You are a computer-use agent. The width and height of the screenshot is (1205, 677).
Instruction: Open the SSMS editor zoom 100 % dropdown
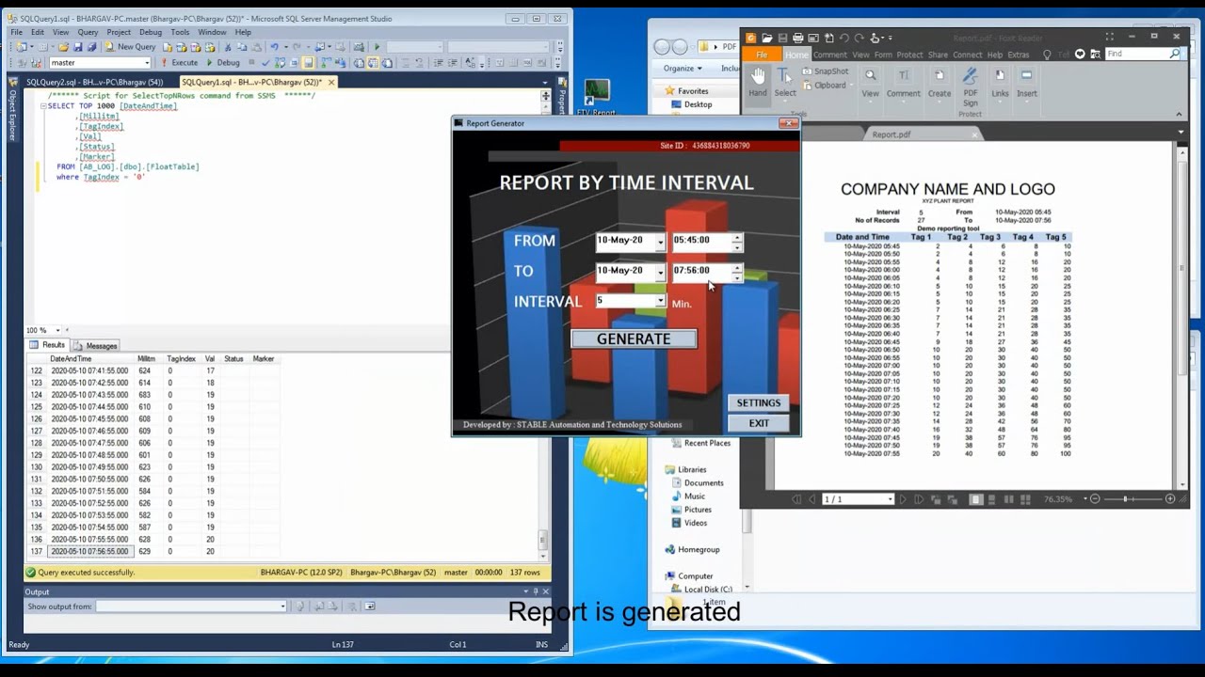(57, 330)
